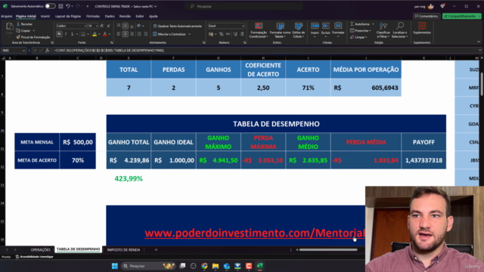Viewport: 484px width, 272px height.
Task: Toggle Italic (I) formatting
Action: point(66,34)
